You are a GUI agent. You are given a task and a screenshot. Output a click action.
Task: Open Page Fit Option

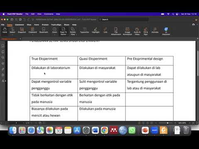pyautogui.click(x=63, y=31)
